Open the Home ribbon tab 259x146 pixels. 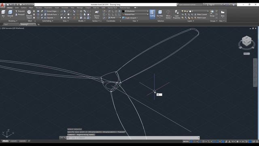pyautogui.click(x=10, y=8)
